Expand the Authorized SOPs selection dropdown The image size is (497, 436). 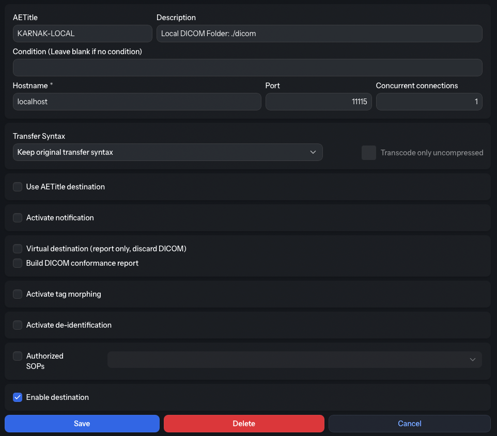tap(295, 360)
